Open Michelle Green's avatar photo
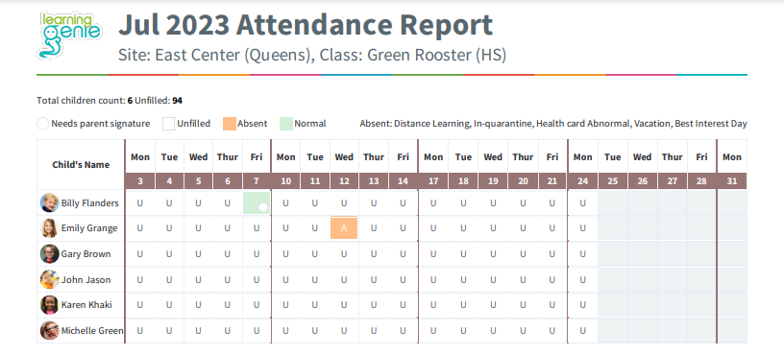The image size is (784, 355). 50,331
